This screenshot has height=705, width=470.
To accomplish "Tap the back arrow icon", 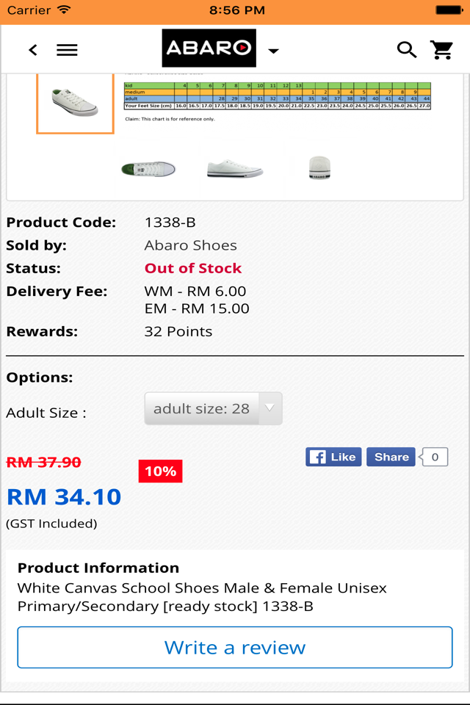I will (33, 50).
